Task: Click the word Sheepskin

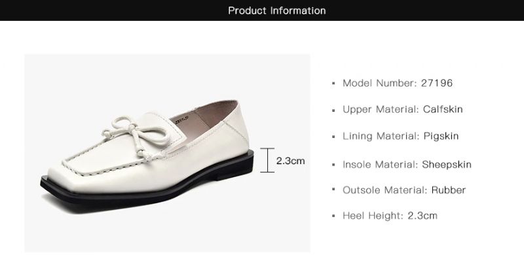Action: click(x=447, y=164)
